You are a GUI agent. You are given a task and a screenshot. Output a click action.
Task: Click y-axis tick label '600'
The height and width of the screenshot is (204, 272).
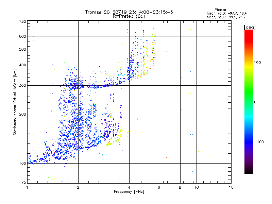22,36
